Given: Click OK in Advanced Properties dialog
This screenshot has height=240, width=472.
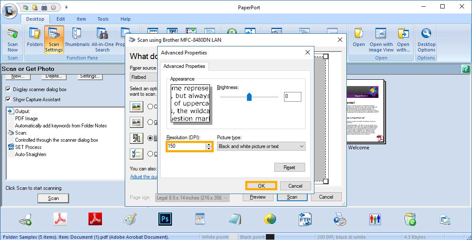Looking at the screenshot, I should coord(261,186).
